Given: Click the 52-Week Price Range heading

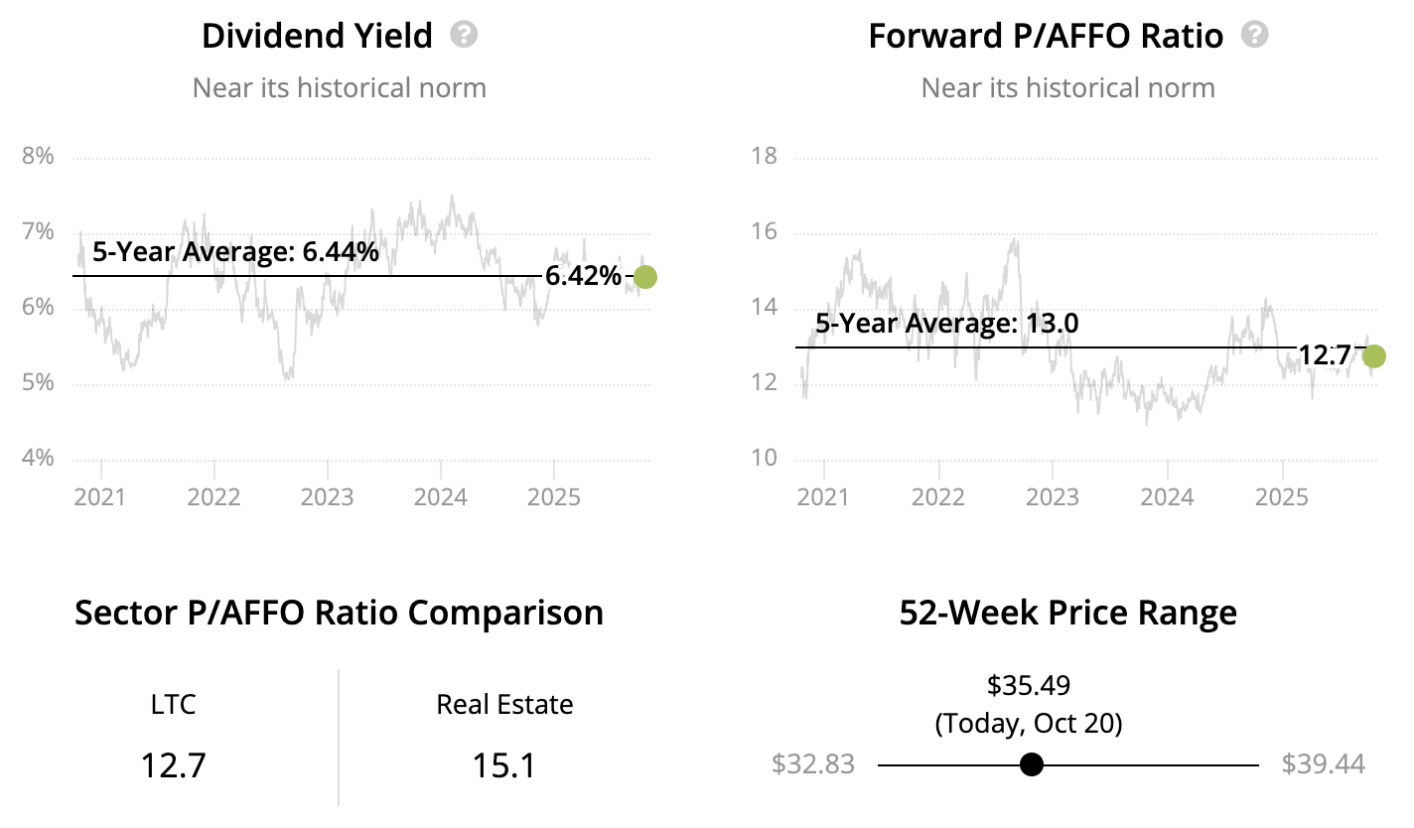Looking at the screenshot, I should [1067, 613].
